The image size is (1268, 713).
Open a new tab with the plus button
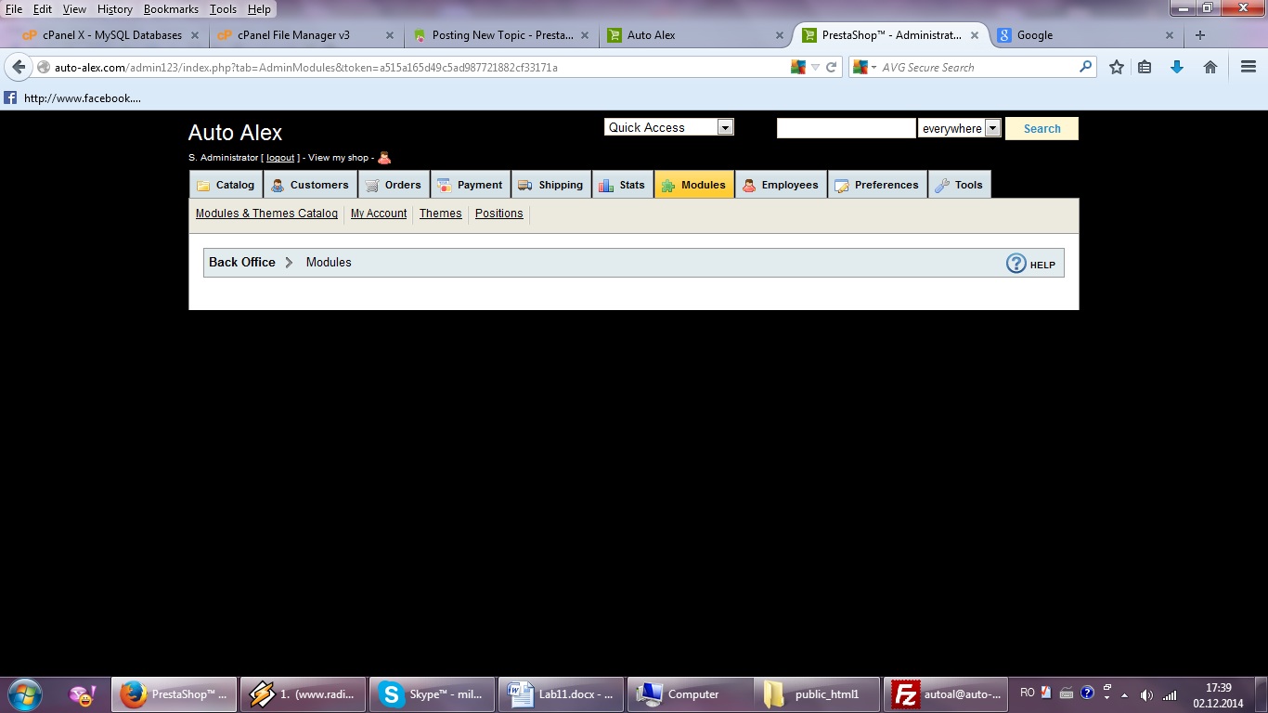click(x=1200, y=35)
